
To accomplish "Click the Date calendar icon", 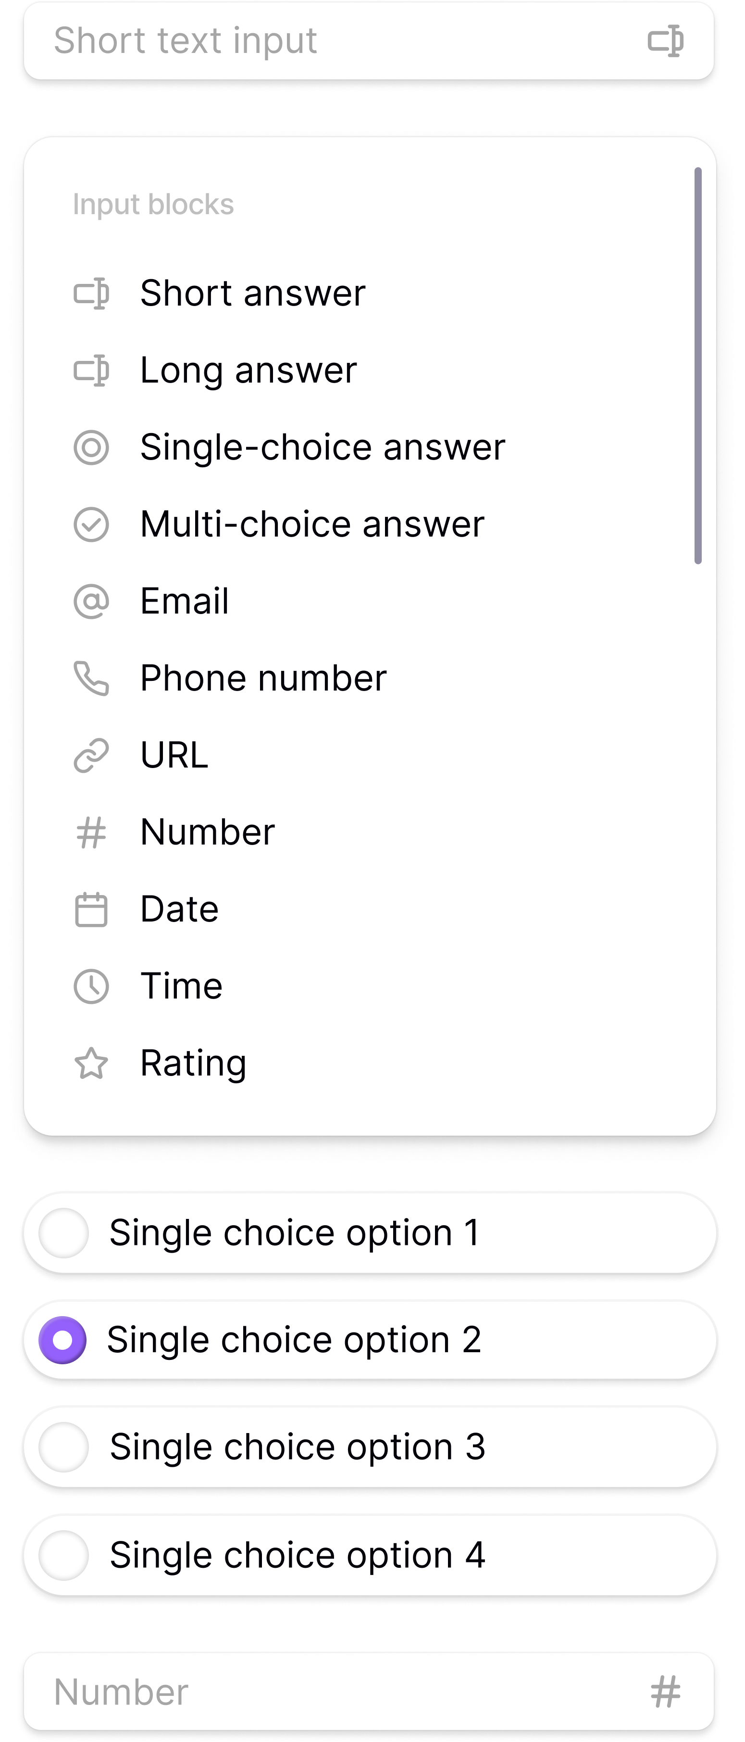I will (91, 909).
